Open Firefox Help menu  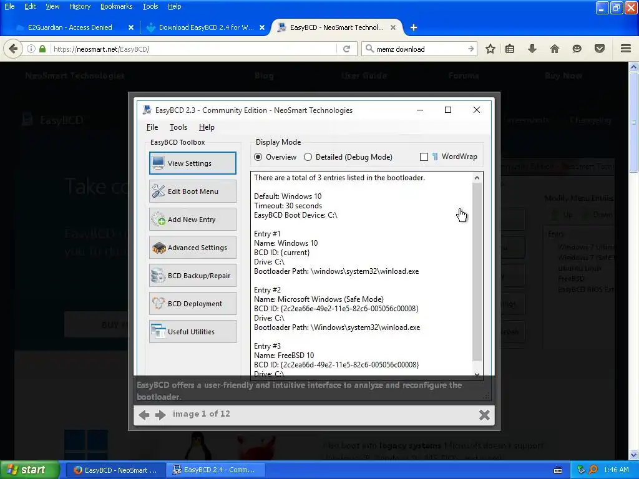click(175, 6)
